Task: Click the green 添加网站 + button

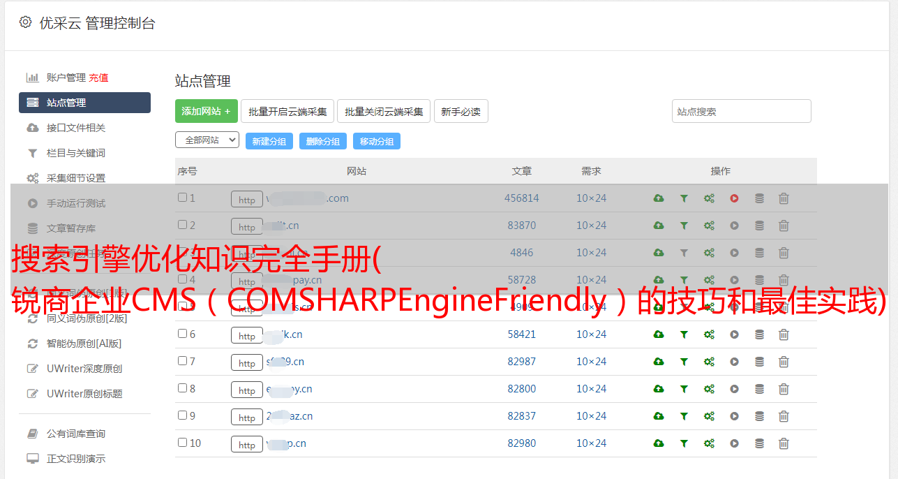Action: pyautogui.click(x=207, y=111)
